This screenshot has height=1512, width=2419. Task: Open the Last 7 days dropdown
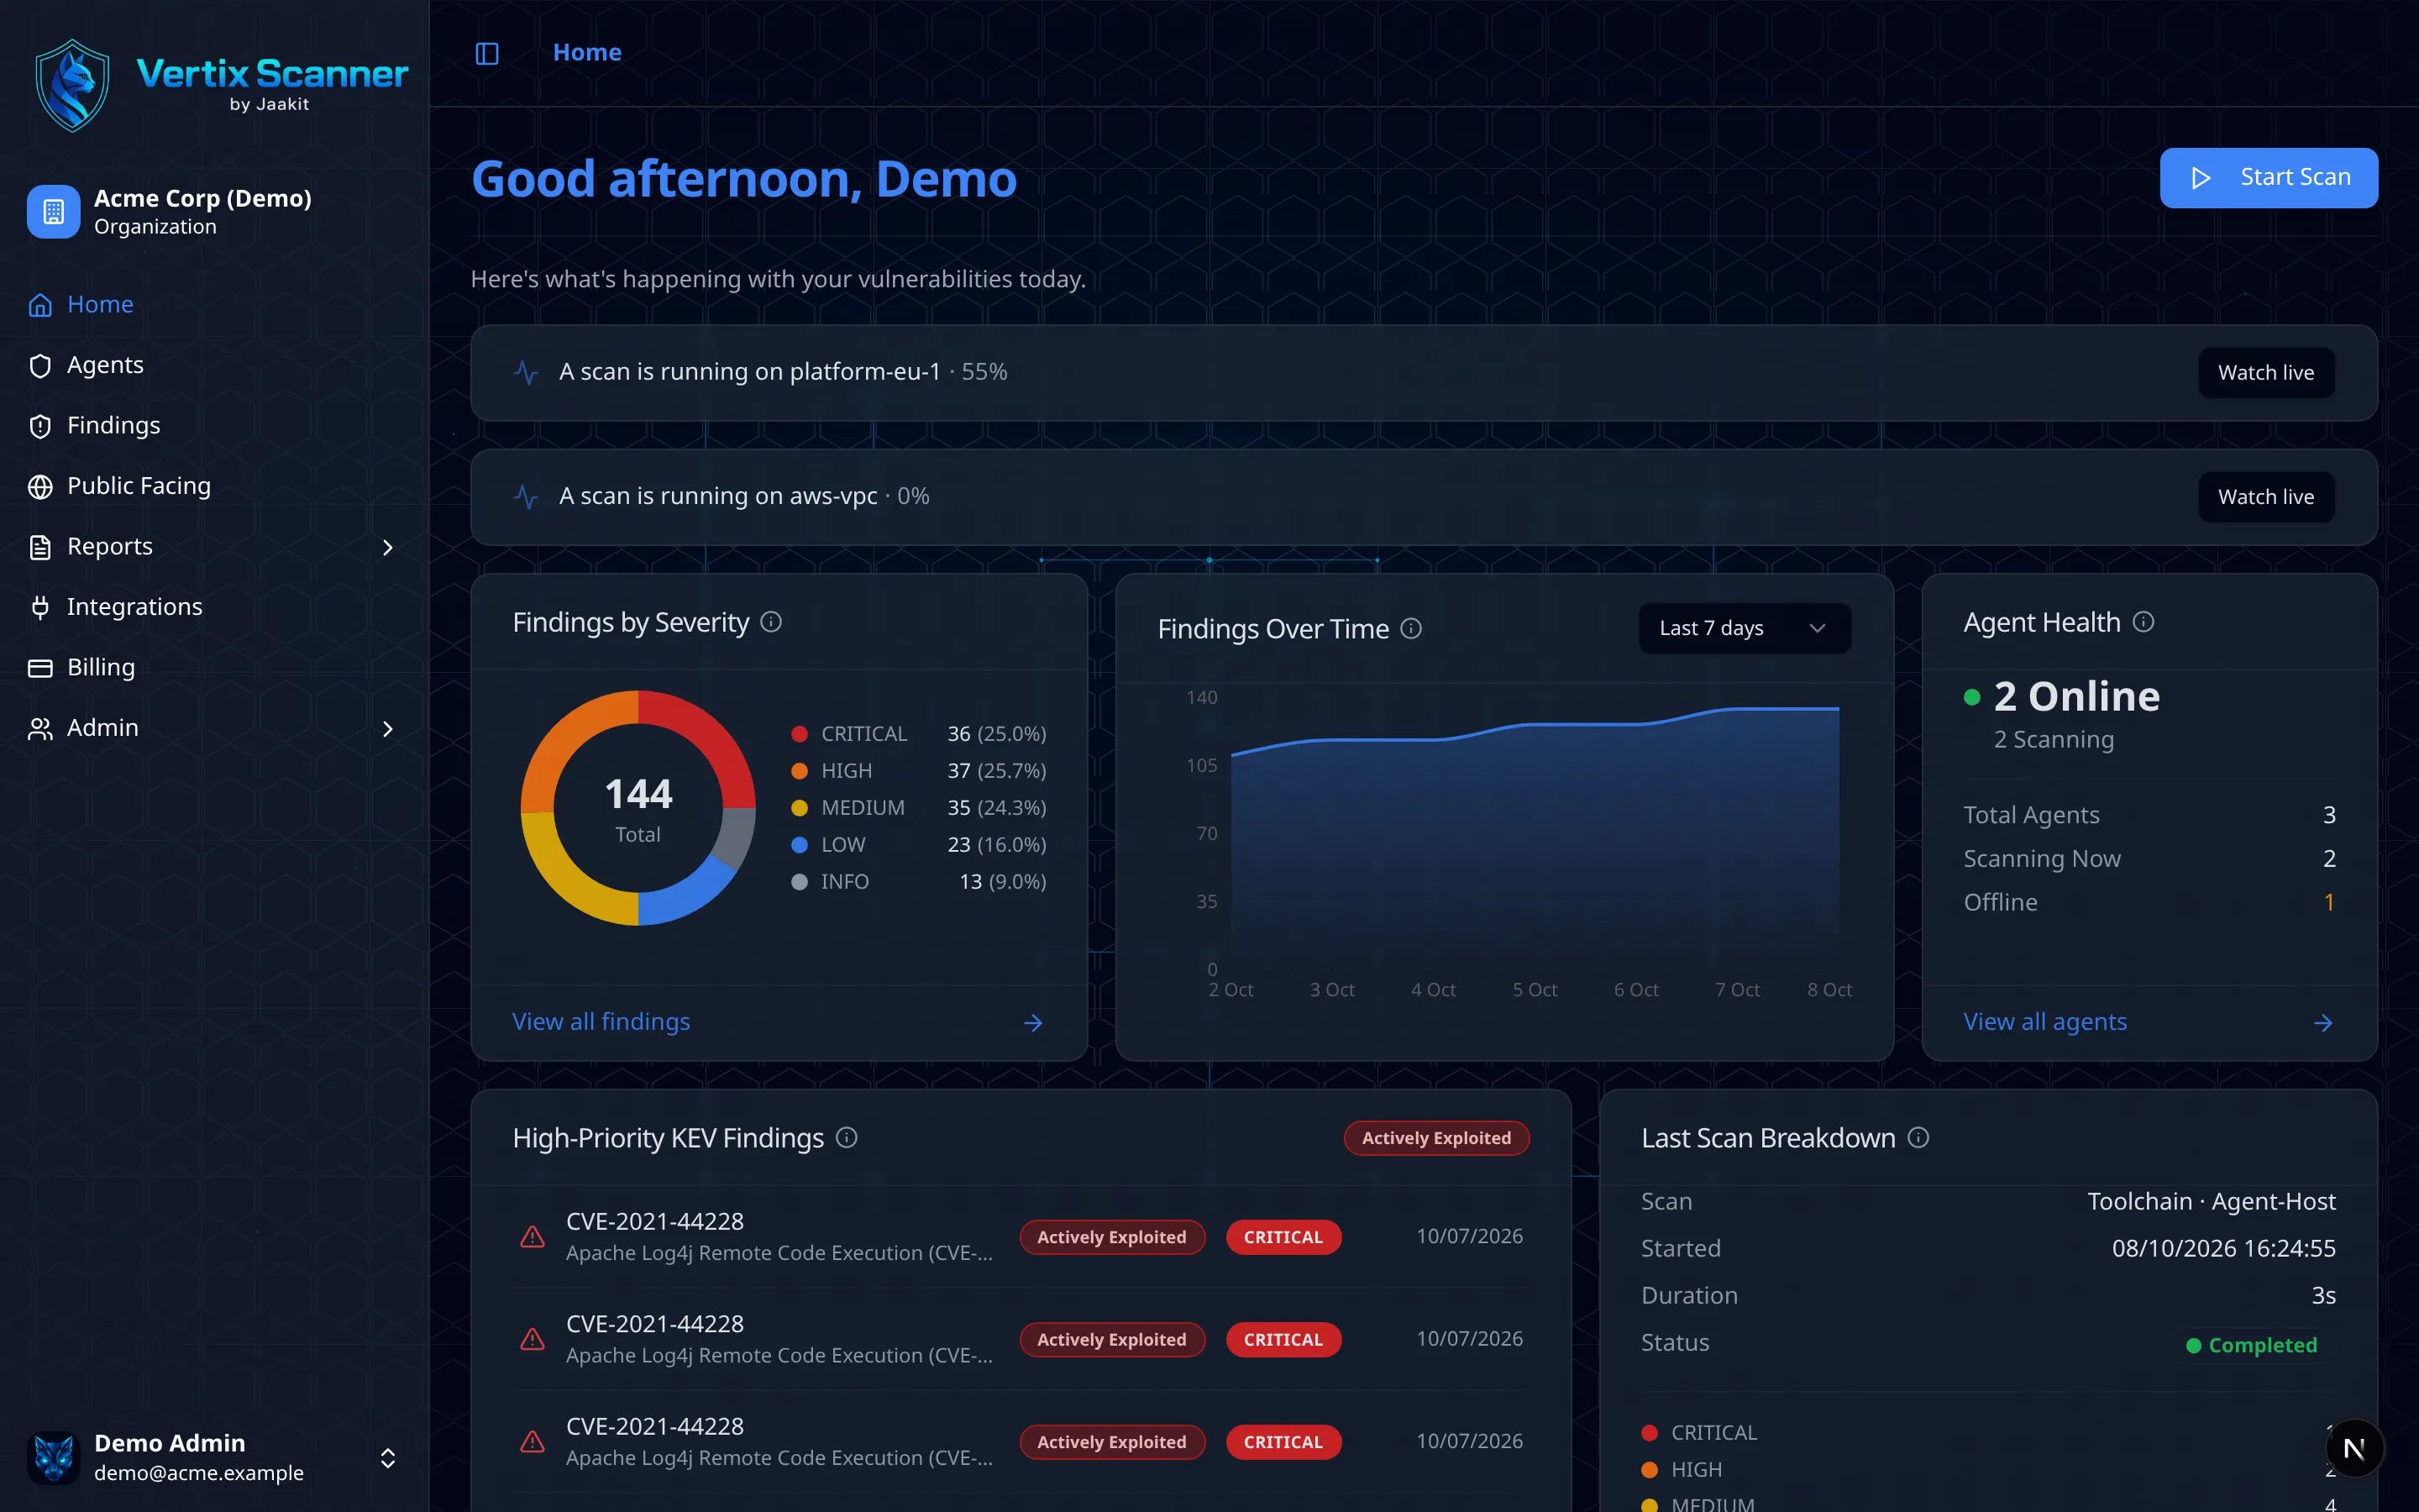(1745, 628)
